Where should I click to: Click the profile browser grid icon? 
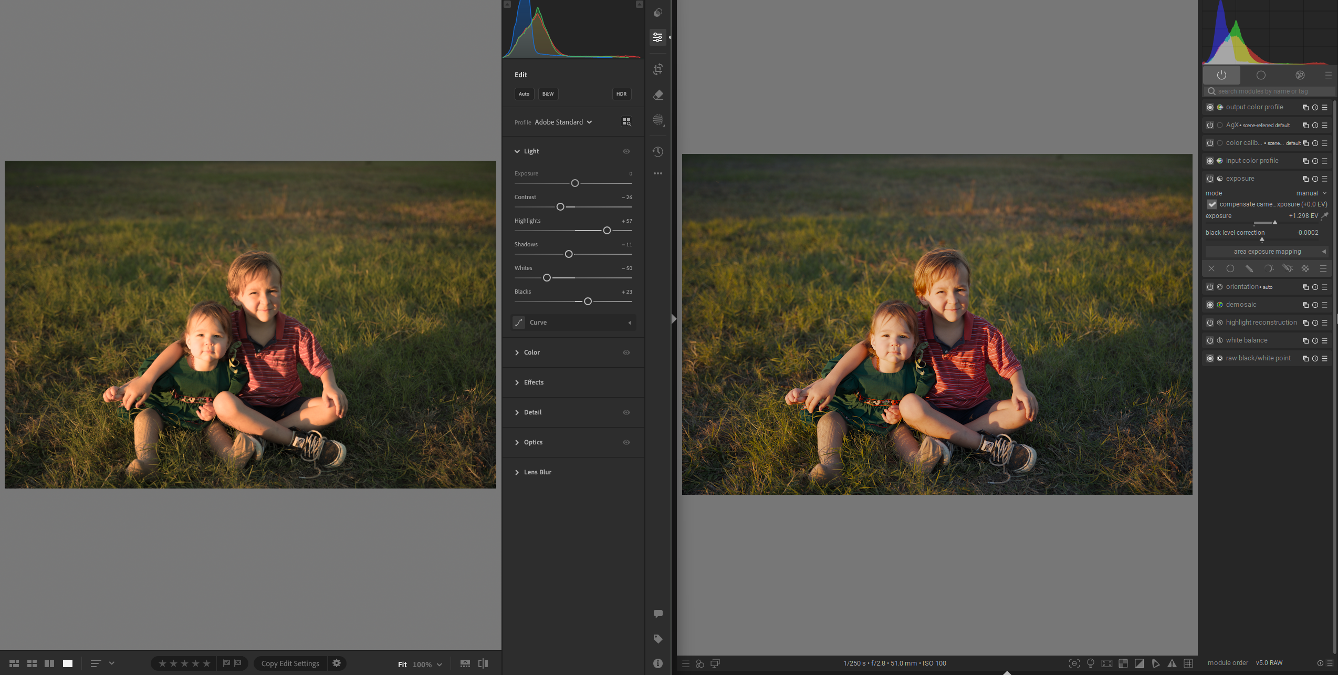[626, 122]
